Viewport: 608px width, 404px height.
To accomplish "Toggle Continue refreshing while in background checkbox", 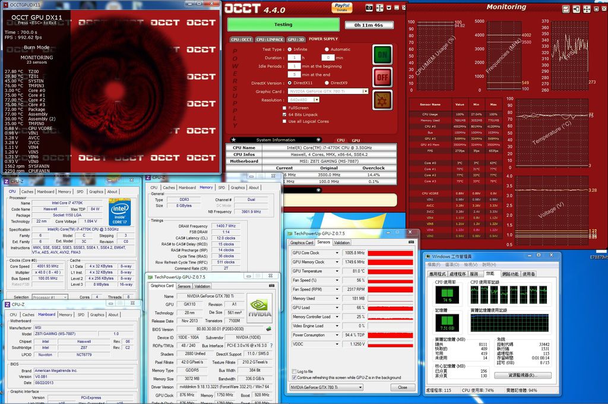I will [294, 377].
